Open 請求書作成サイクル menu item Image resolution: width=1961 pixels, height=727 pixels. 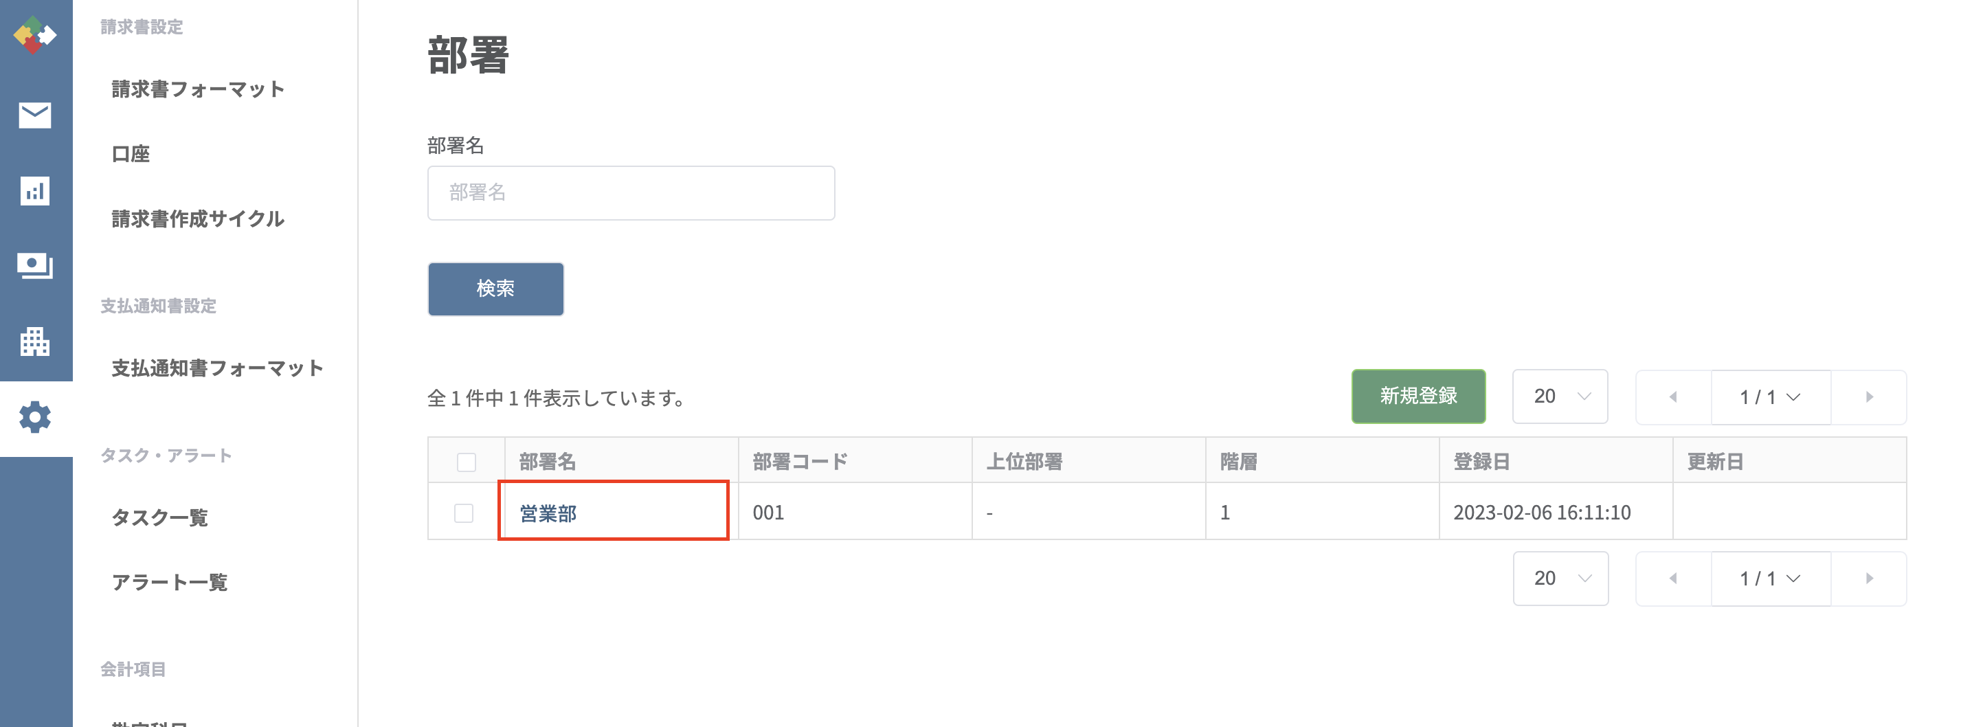198,219
